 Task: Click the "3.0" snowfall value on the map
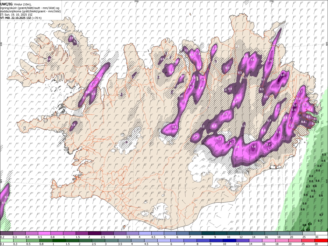(x=283, y=75)
